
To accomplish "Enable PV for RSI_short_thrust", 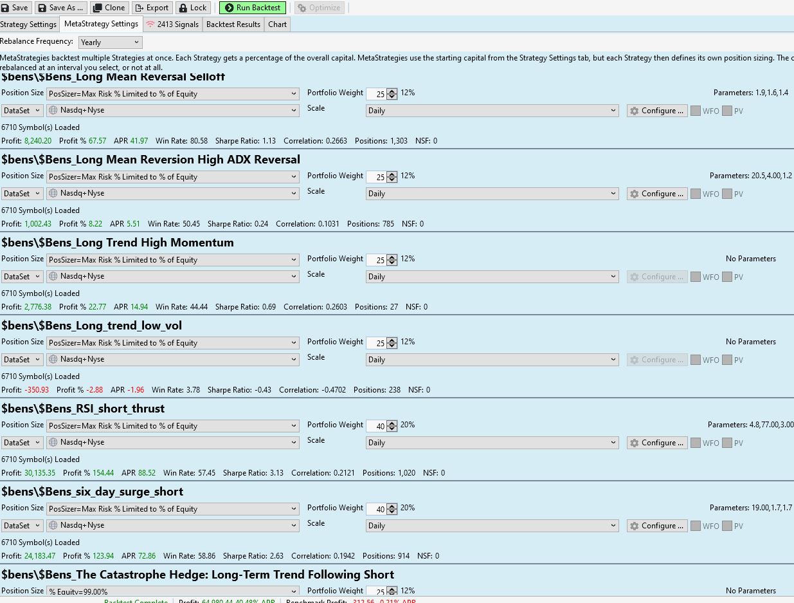I will point(727,443).
